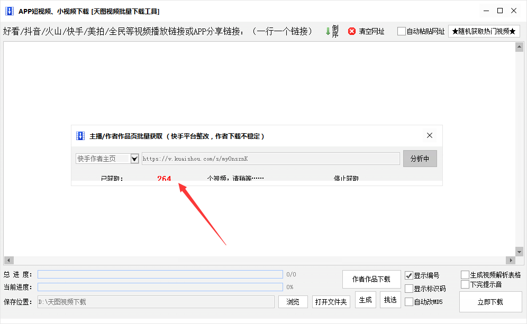Close the main 天图视频批量下载工具 window

(514, 11)
